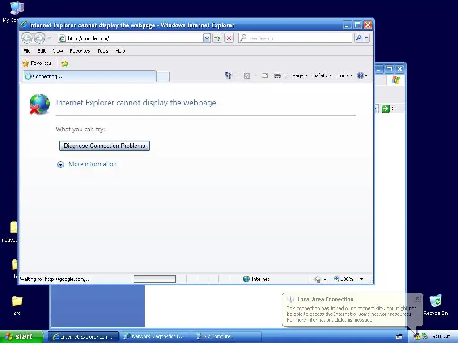This screenshot has width=458, height=343.
Task: Click the Start button
Action: click(x=21, y=337)
